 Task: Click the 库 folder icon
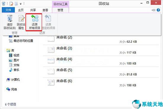click(8, 50)
